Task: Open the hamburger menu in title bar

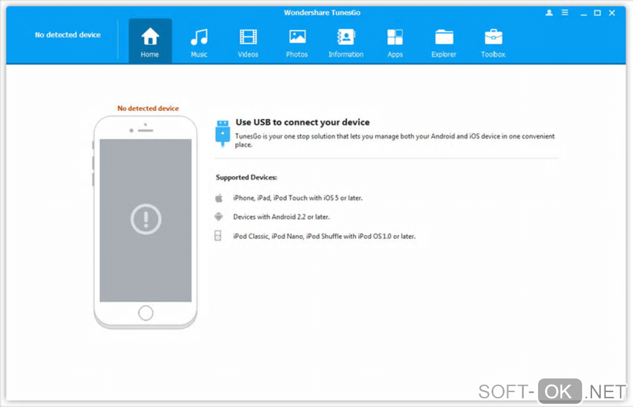Action: pos(565,12)
